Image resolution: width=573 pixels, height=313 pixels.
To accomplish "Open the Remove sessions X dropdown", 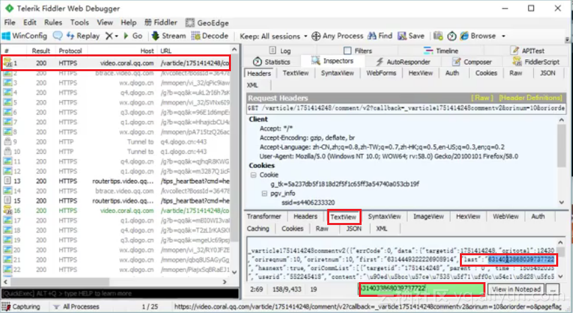I will (x=112, y=36).
